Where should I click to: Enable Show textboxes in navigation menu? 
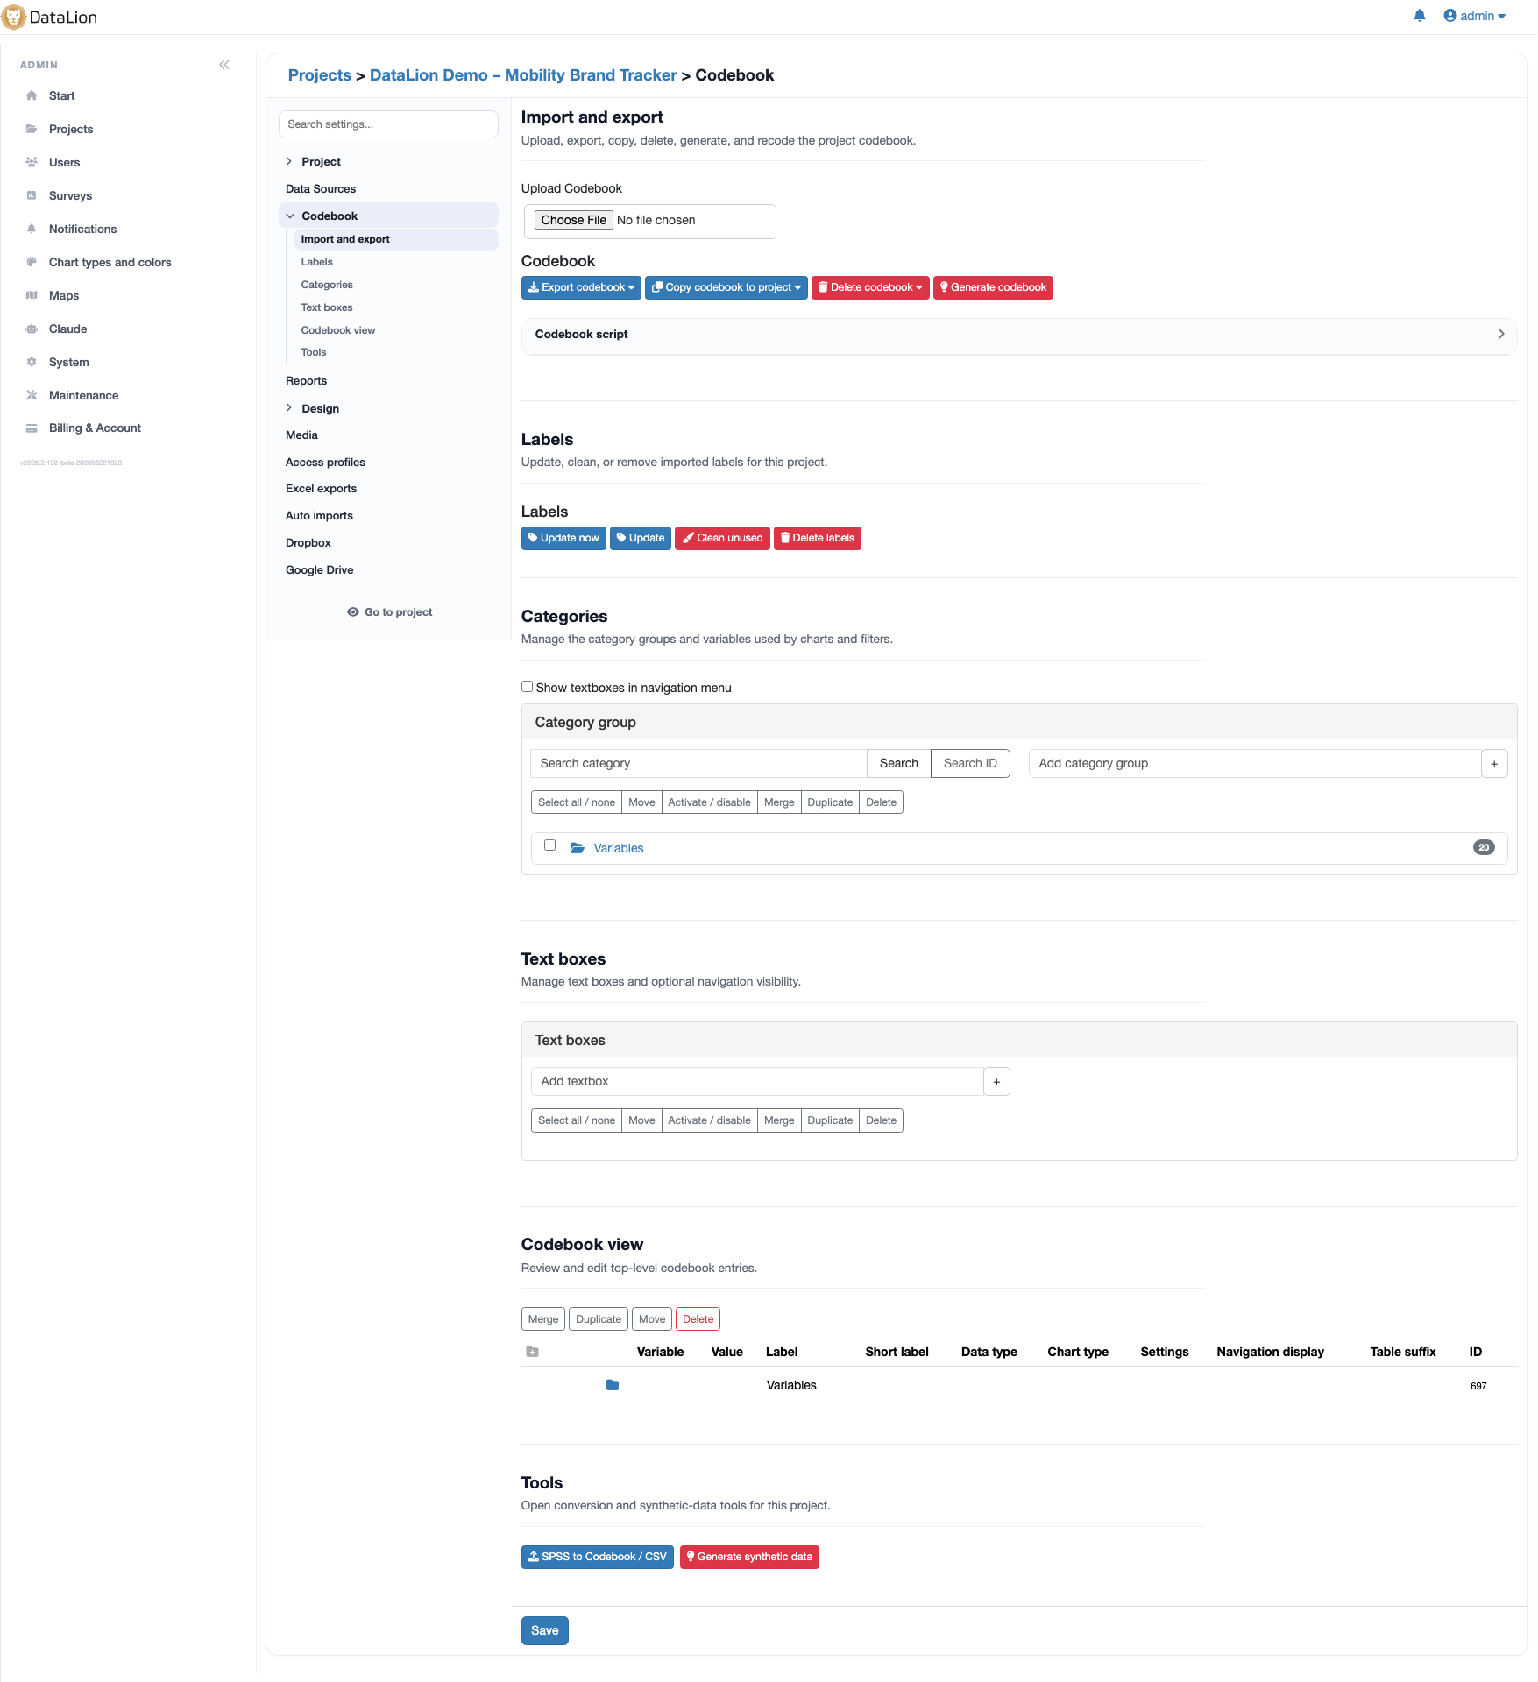[527, 687]
